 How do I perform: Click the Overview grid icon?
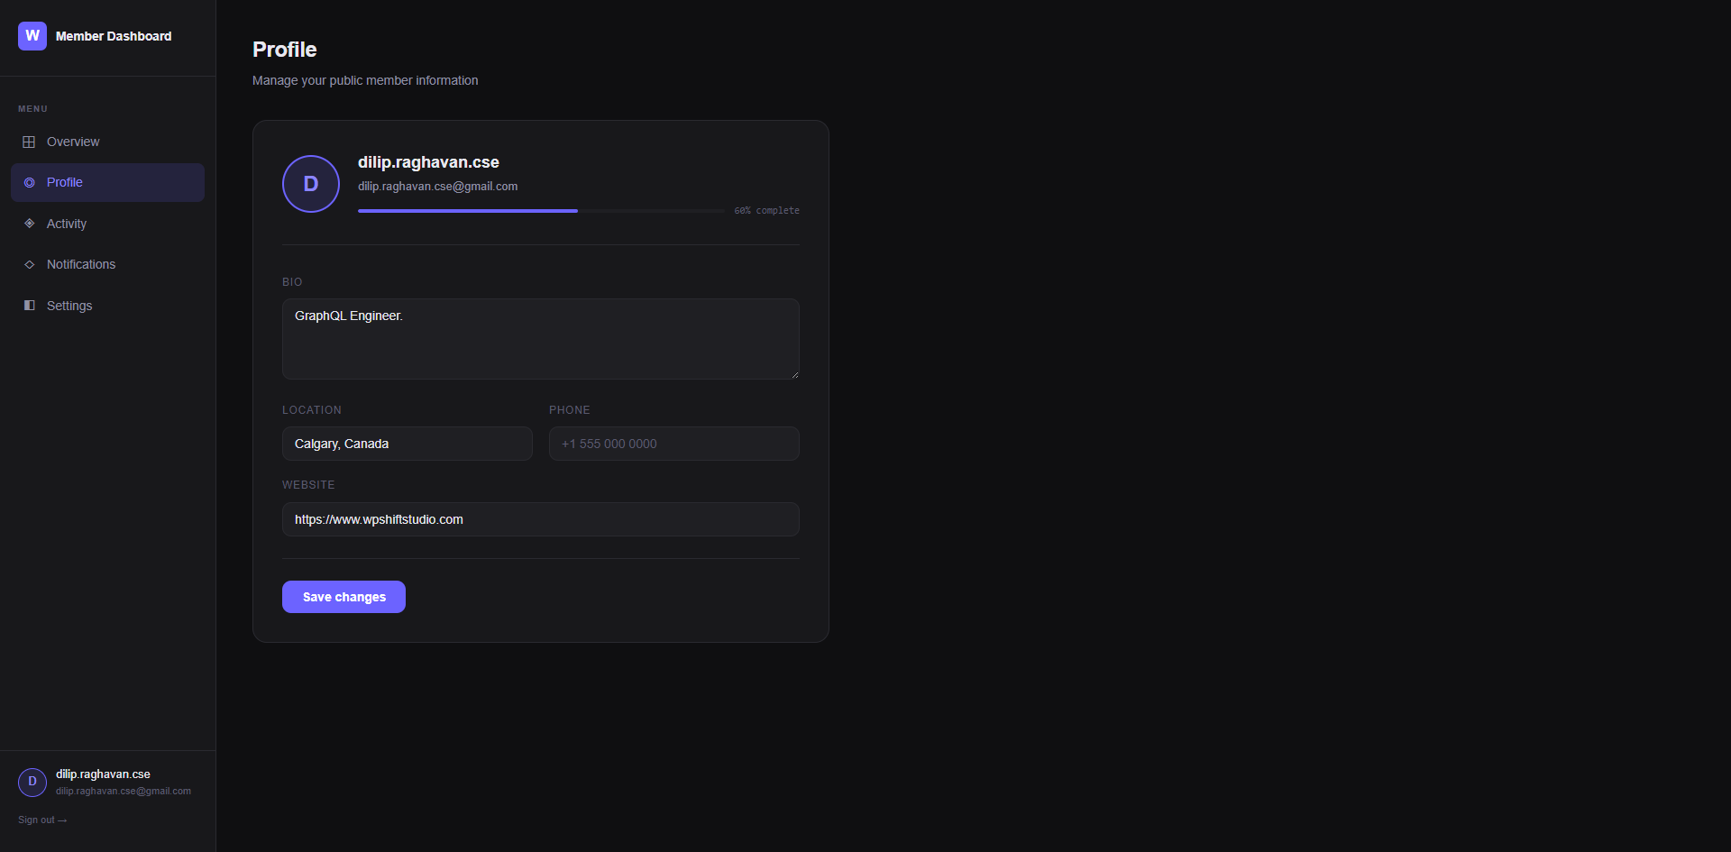29,142
